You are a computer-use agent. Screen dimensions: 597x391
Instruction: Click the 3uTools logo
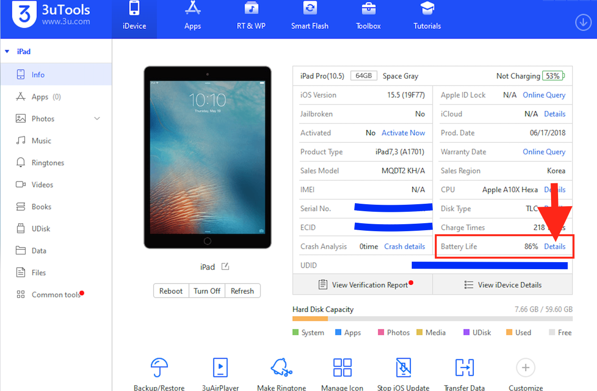(24, 14)
